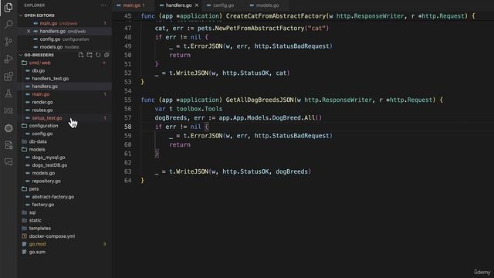Image resolution: width=494 pixels, height=278 pixels.
Task: Expand the db-data folder
Action: point(38,141)
